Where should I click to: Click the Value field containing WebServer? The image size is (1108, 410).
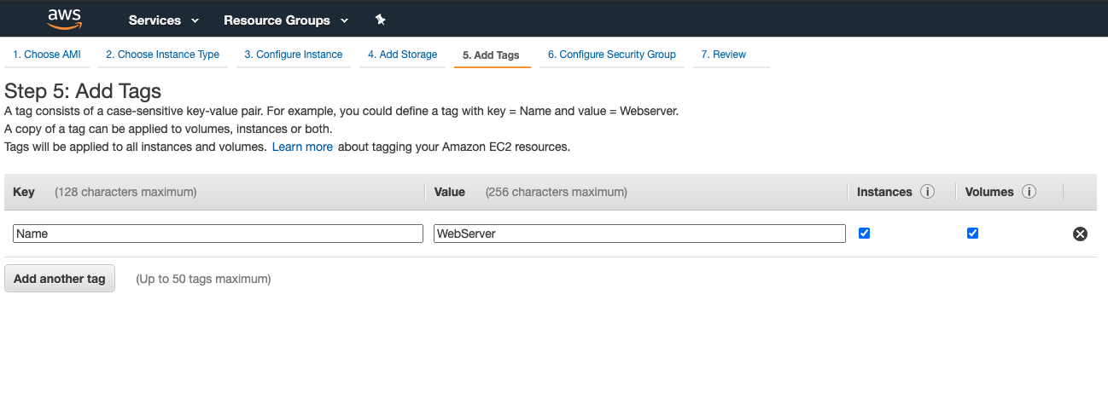pyautogui.click(x=639, y=234)
